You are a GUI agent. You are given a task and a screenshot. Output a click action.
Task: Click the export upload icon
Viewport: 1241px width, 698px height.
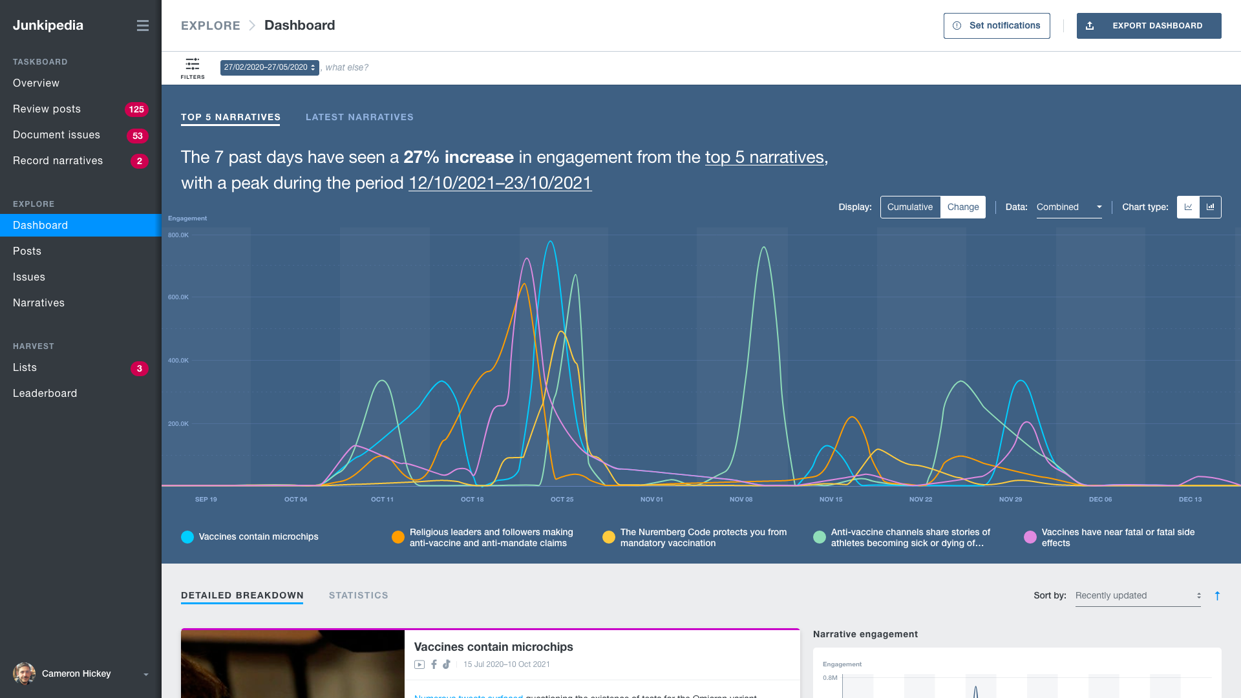tap(1090, 26)
